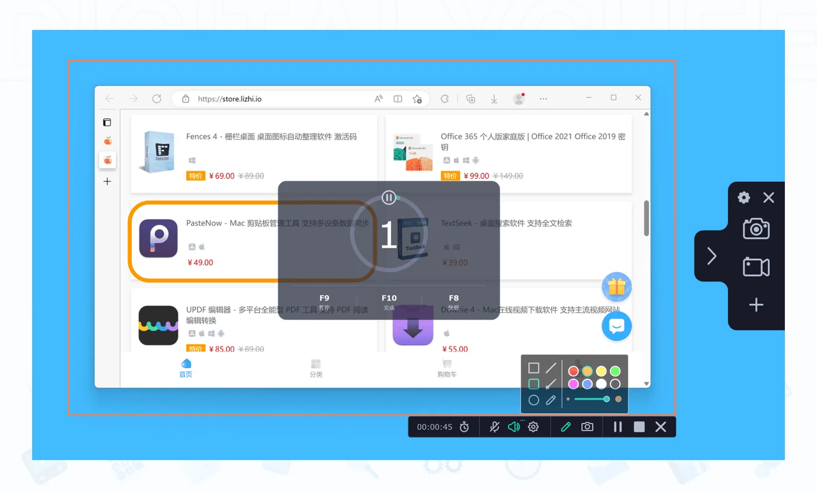Expand the side panel chevron arrow

click(x=711, y=256)
